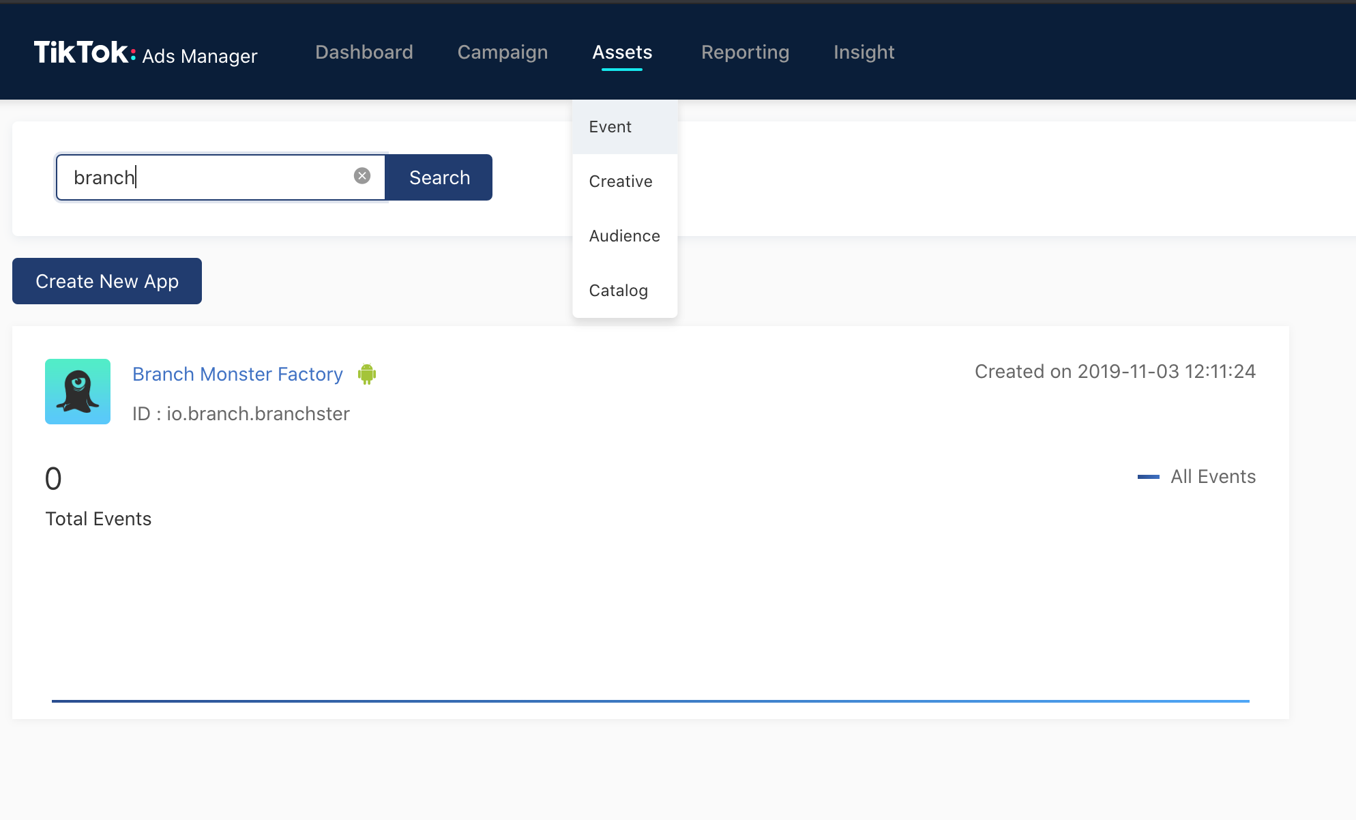
Task: Expand the Assets menu
Action: [x=622, y=53]
